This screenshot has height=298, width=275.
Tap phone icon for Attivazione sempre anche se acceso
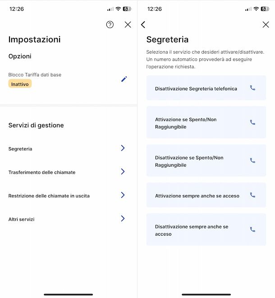(252, 195)
